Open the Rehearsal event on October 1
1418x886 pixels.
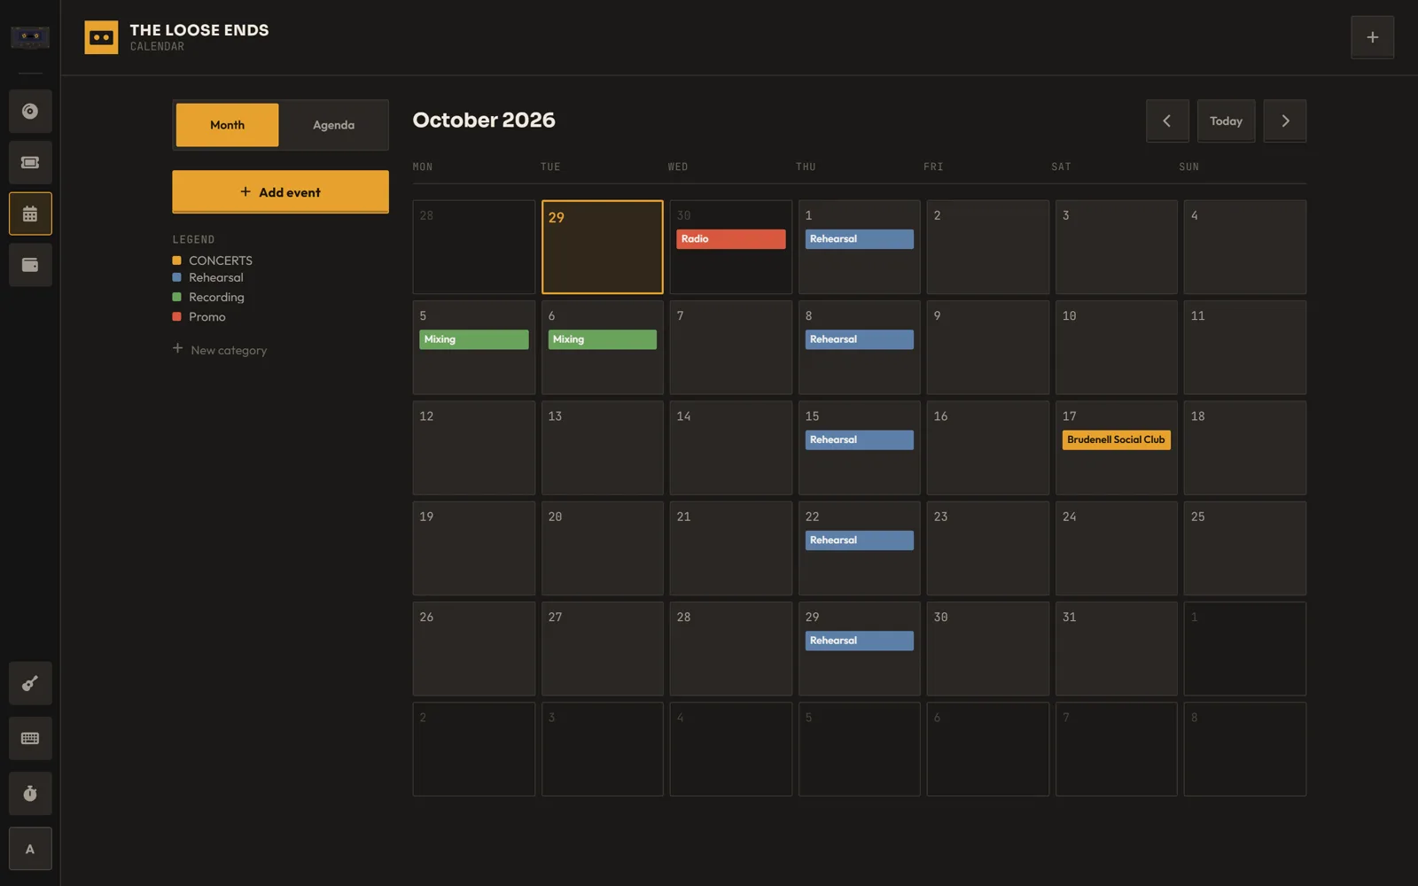click(x=859, y=239)
